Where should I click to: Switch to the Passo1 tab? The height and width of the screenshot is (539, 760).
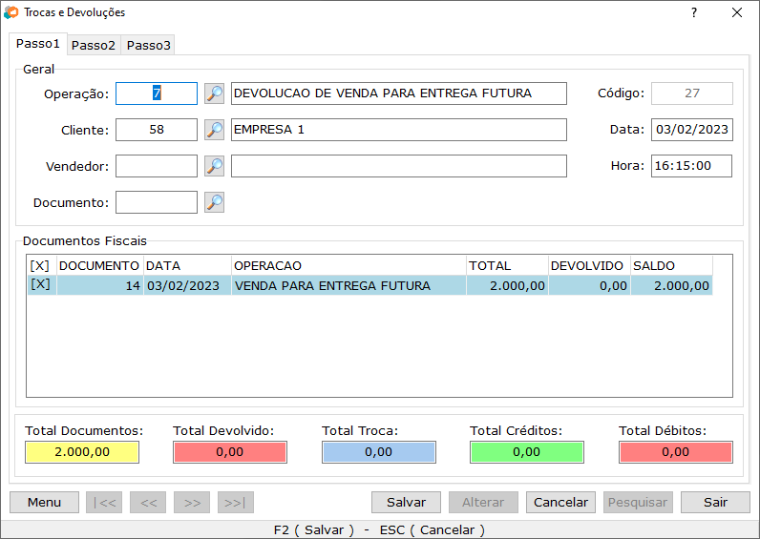[x=38, y=44]
